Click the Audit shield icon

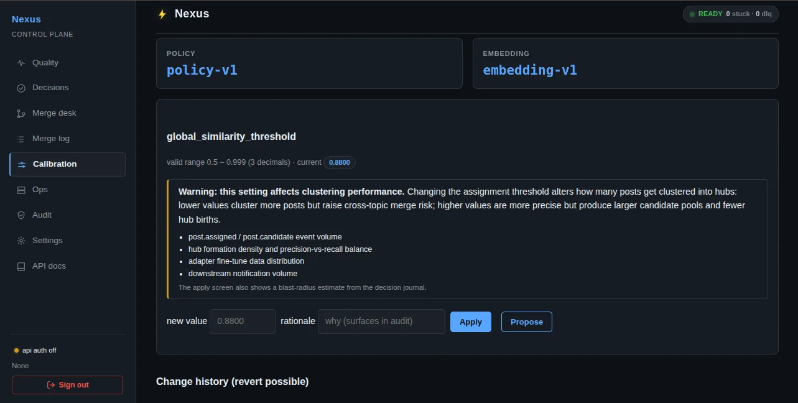click(x=21, y=215)
